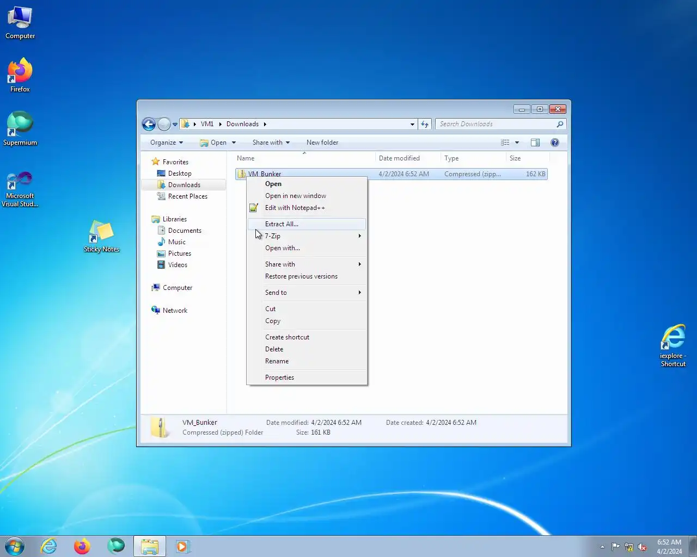Choose Cut from the context menu

pyautogui.click(x=307, y=309)
